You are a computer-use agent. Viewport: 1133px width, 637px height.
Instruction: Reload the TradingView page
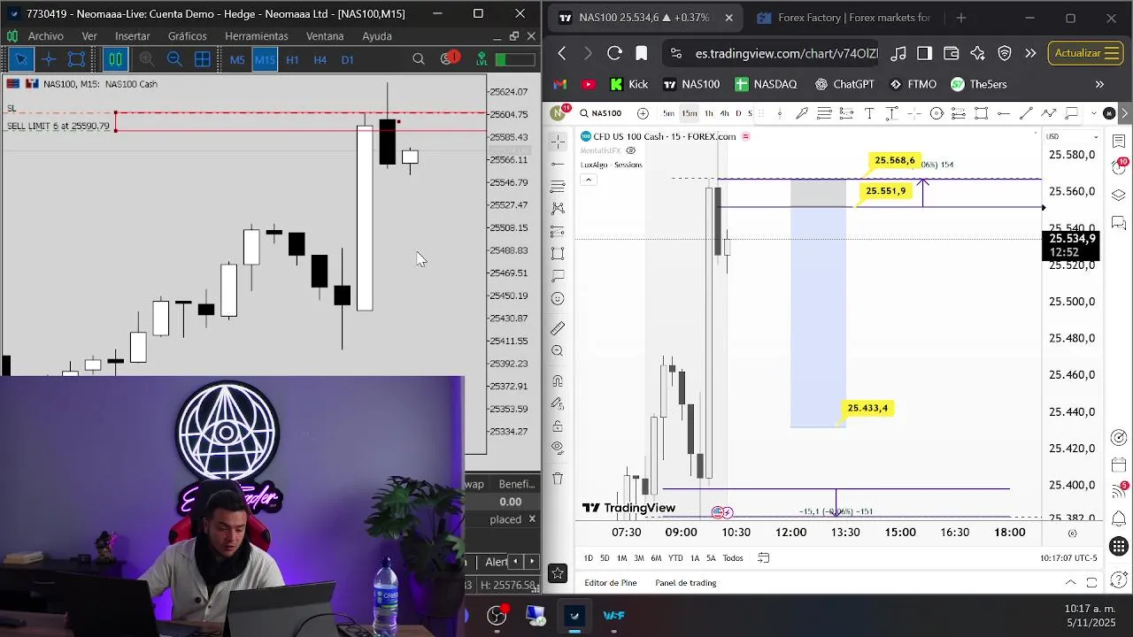pyautogui.click(x=614, y=53)
